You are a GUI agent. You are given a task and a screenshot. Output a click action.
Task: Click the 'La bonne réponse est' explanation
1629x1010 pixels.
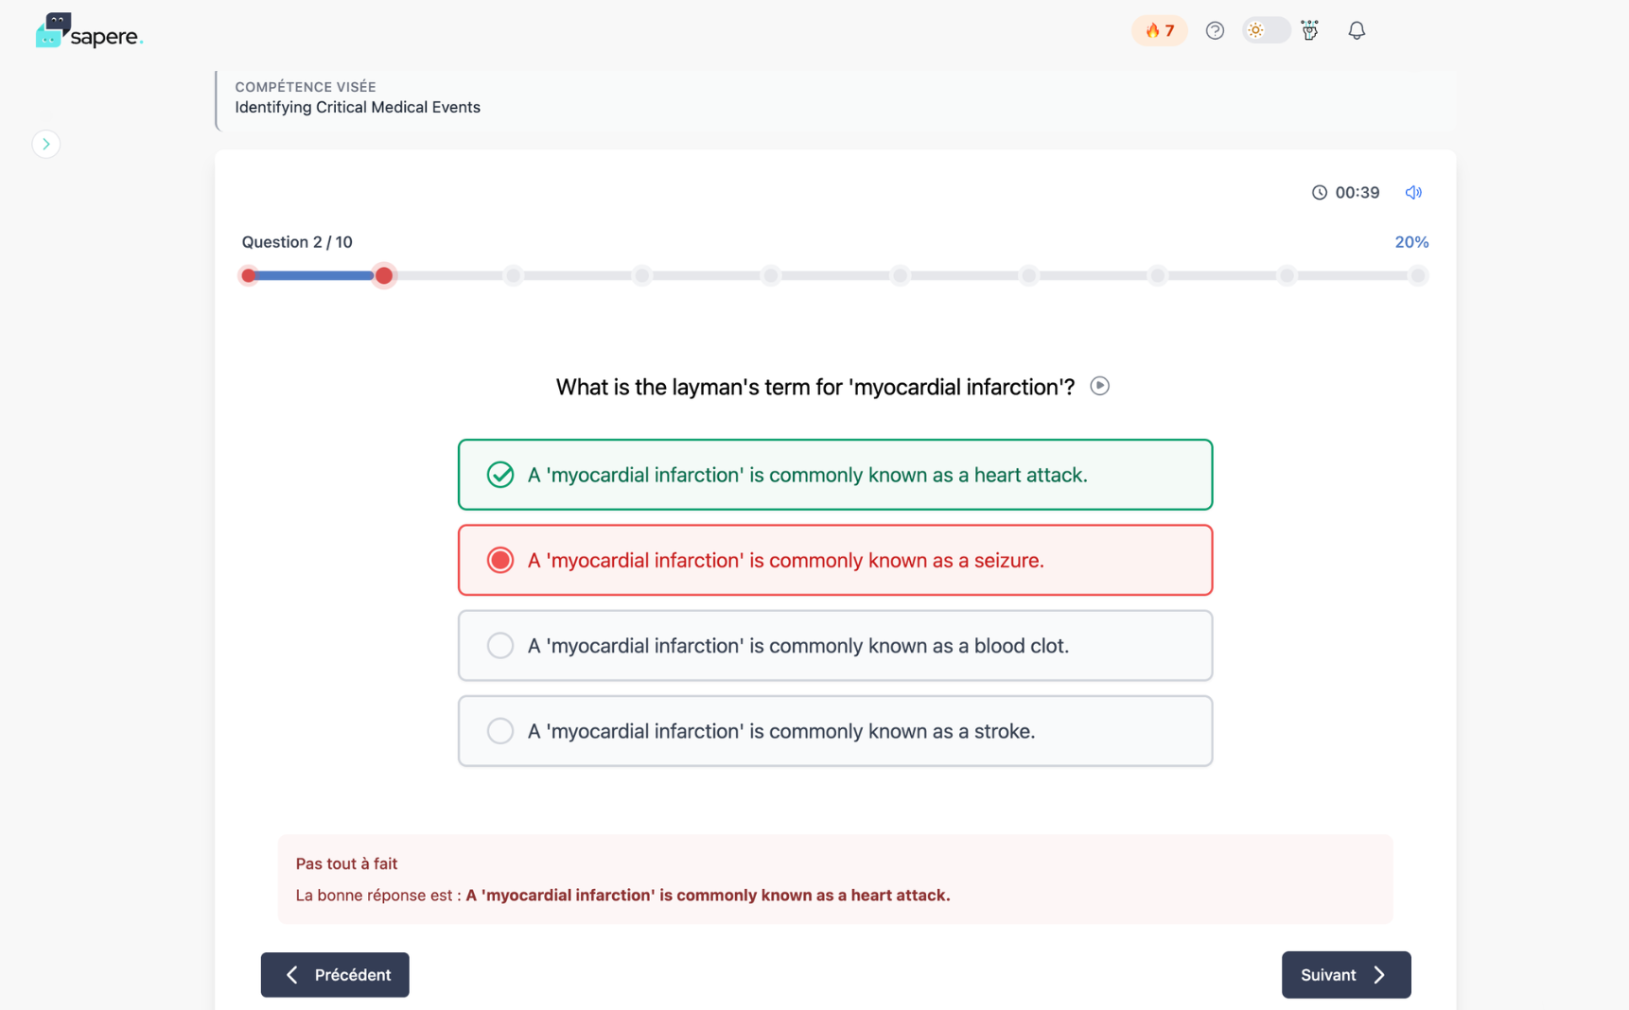(622, 895)
